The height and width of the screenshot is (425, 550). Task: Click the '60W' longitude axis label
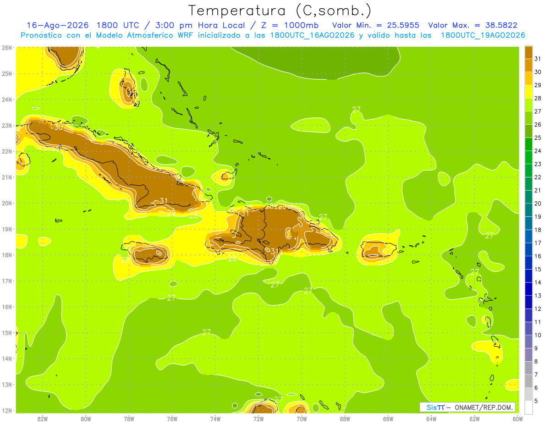pyautogui.click(x=517, y=419)
